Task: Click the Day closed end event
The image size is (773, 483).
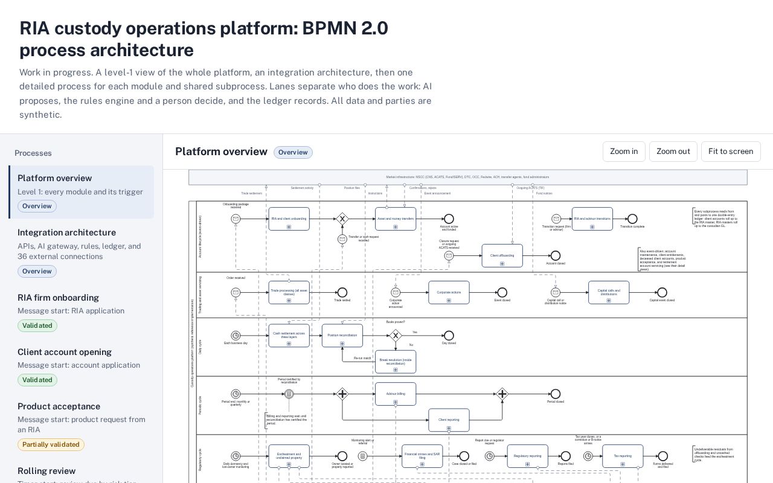Action: click(x=449, y=336)
